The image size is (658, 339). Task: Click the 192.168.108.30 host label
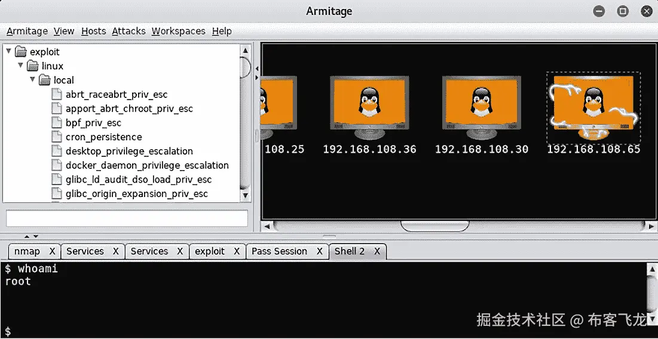pos(481,149)
